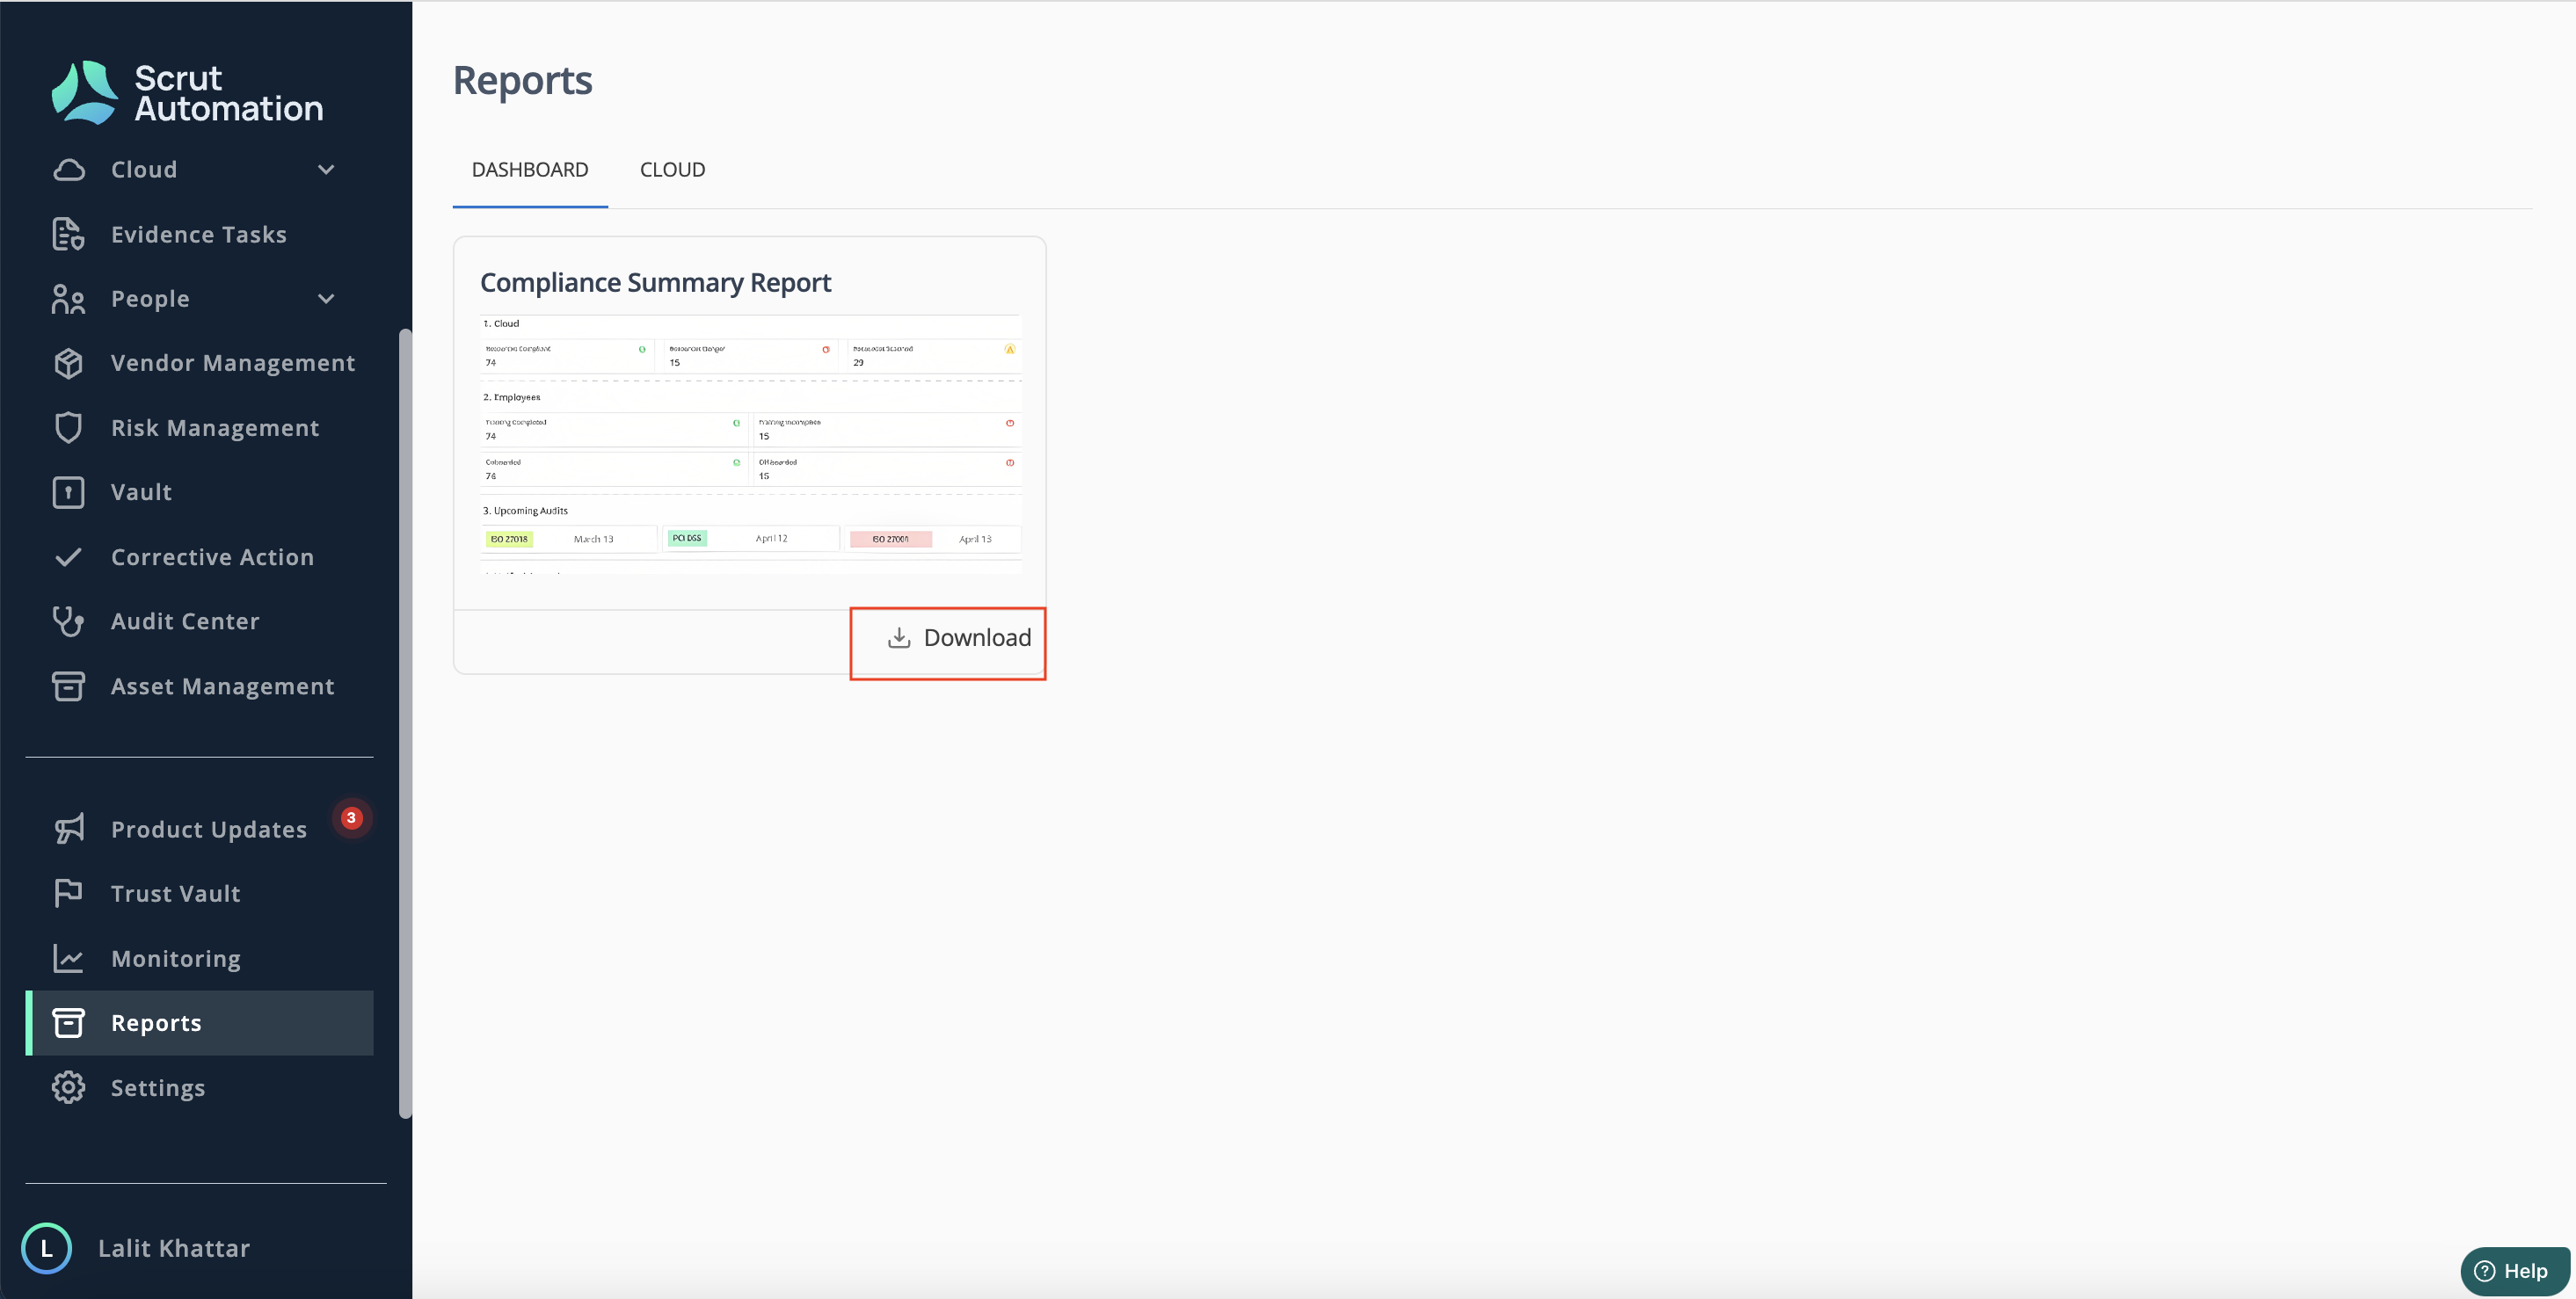2576x1299 pixels.
Task: Click the Compliance Summary Report preview thumbnail
Action: pos(751,444)
